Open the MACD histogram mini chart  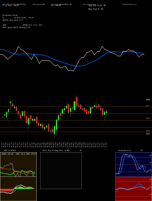point(18,189)
